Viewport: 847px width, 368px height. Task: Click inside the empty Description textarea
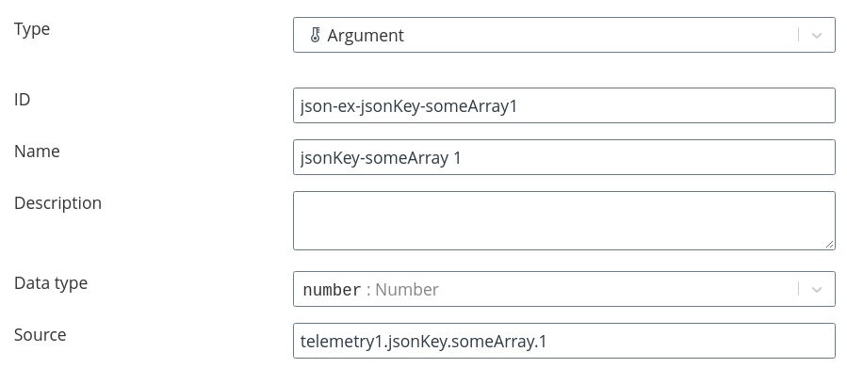click(564, 220)
